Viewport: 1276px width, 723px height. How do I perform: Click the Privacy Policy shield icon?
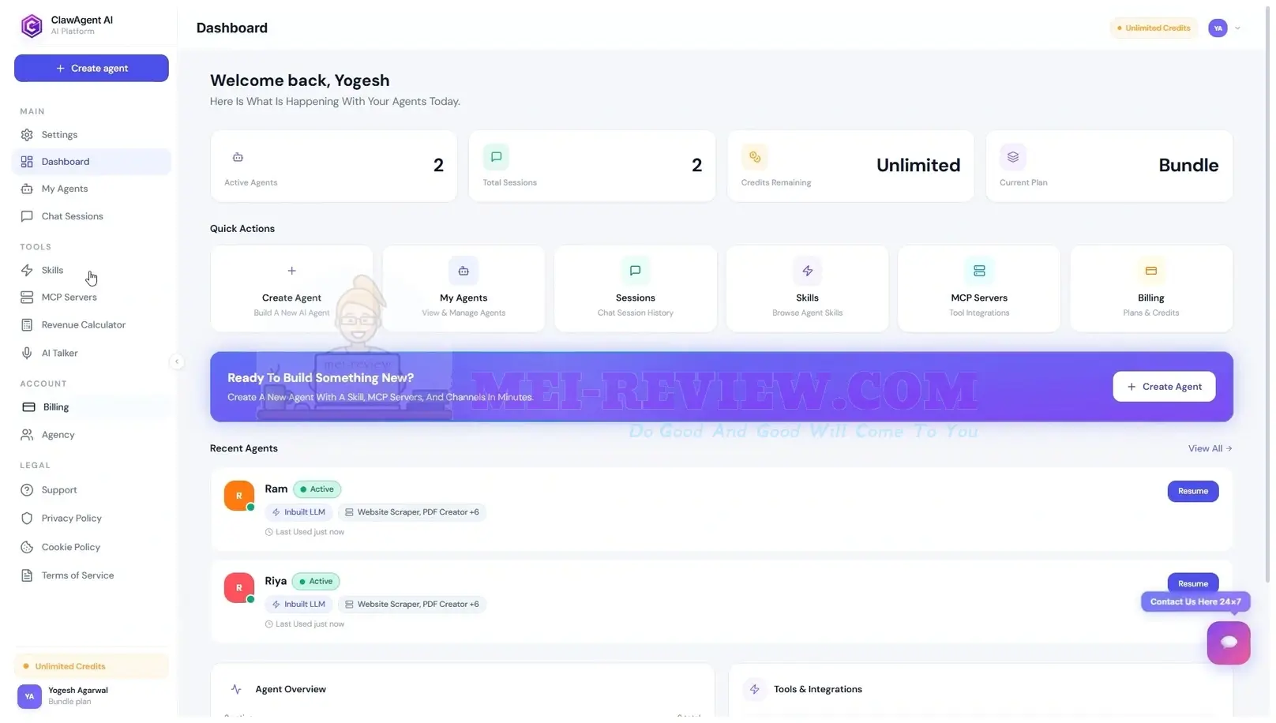click(27, 519)
